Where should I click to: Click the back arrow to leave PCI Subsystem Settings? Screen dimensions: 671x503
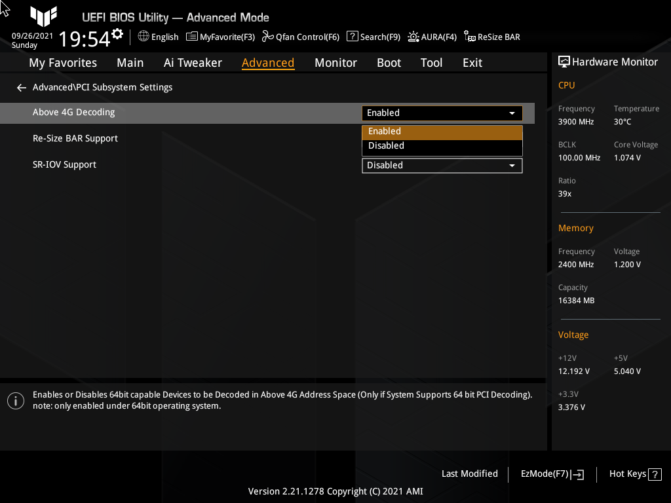tap(21, 87)
